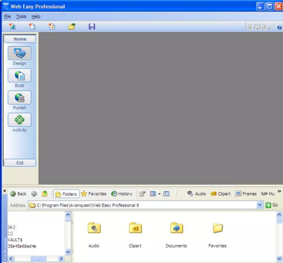Click into the Address path field
The width and height of the screenshot is (283, 263).
coord(143,205)
